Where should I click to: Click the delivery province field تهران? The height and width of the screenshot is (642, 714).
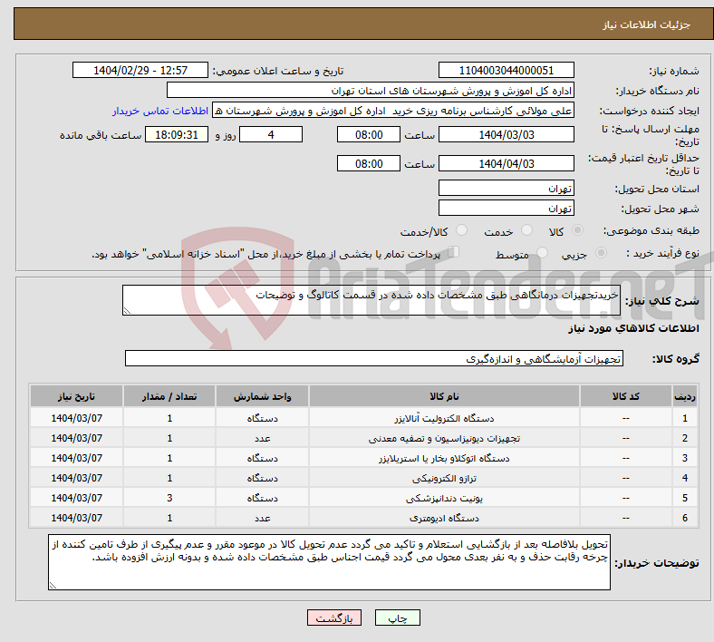coord(506,188)
